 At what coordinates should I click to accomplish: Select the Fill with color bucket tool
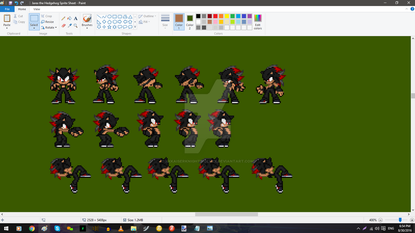tap(69, 19)
